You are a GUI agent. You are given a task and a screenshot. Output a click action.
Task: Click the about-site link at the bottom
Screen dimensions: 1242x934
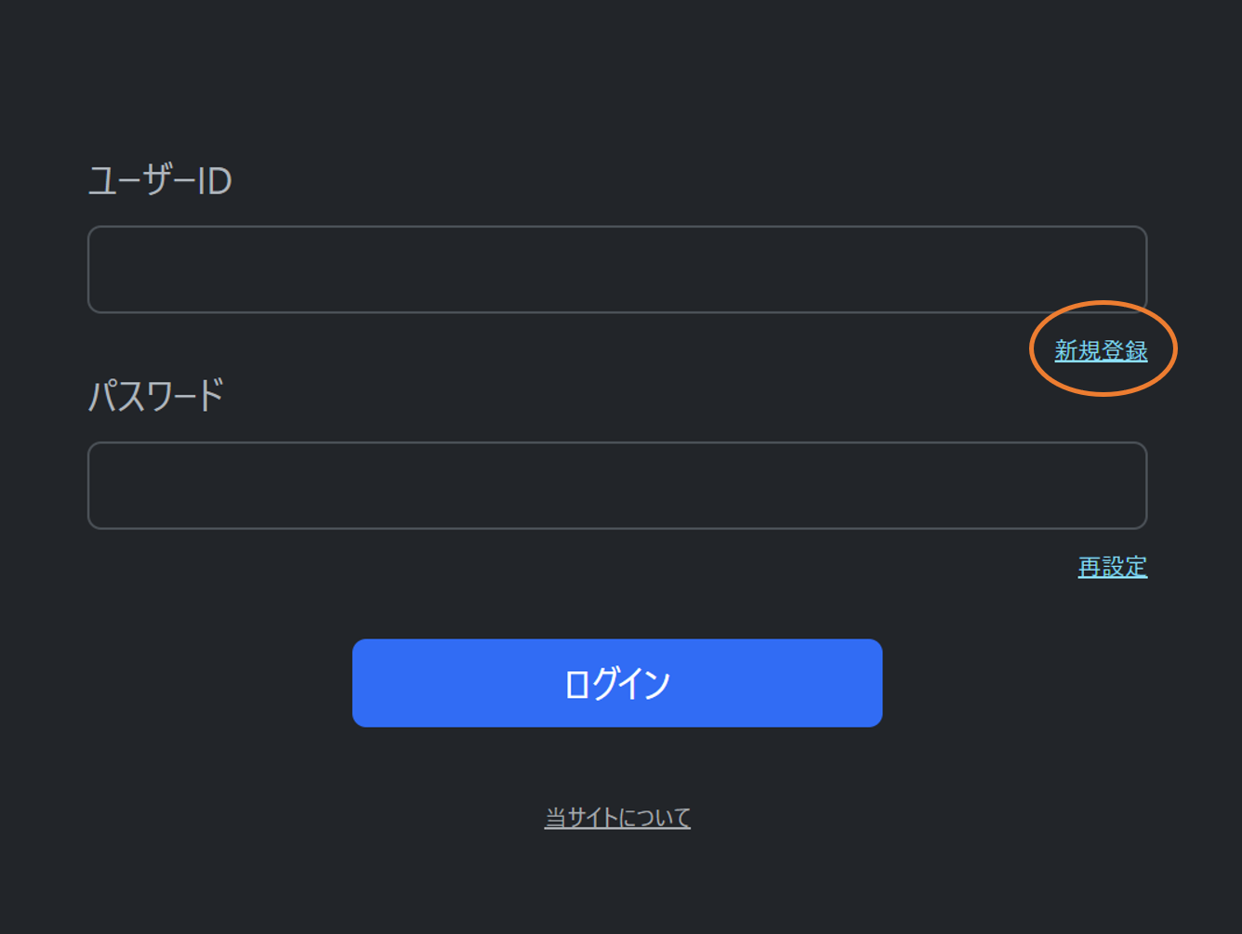point(616,816)
